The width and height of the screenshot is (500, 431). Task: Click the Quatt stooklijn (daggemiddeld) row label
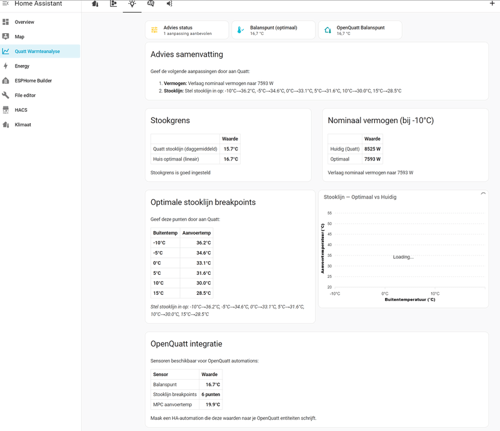(x=185, y=149)
